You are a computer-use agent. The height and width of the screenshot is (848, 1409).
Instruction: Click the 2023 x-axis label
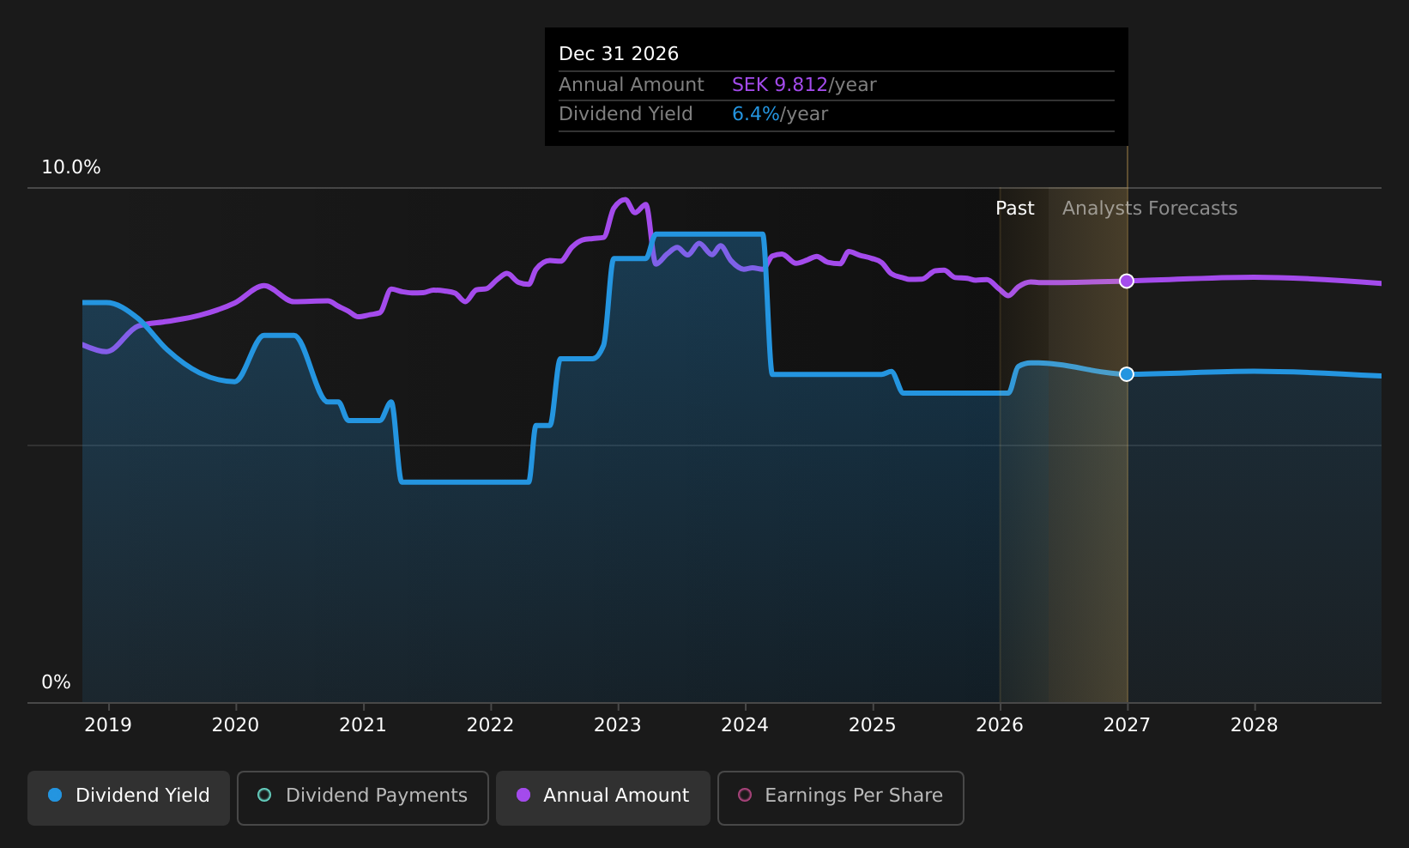point(618,725)
